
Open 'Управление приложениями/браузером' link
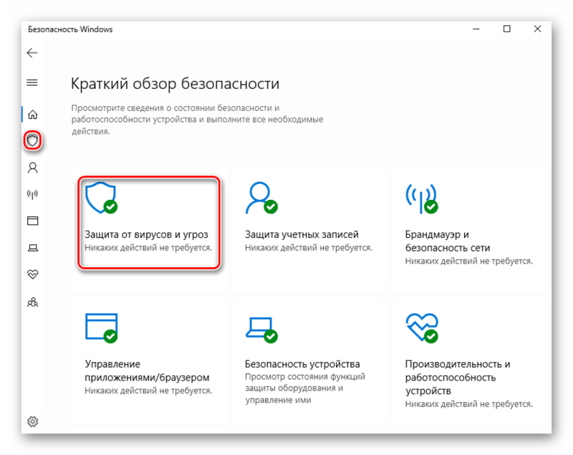click(147, 370)
